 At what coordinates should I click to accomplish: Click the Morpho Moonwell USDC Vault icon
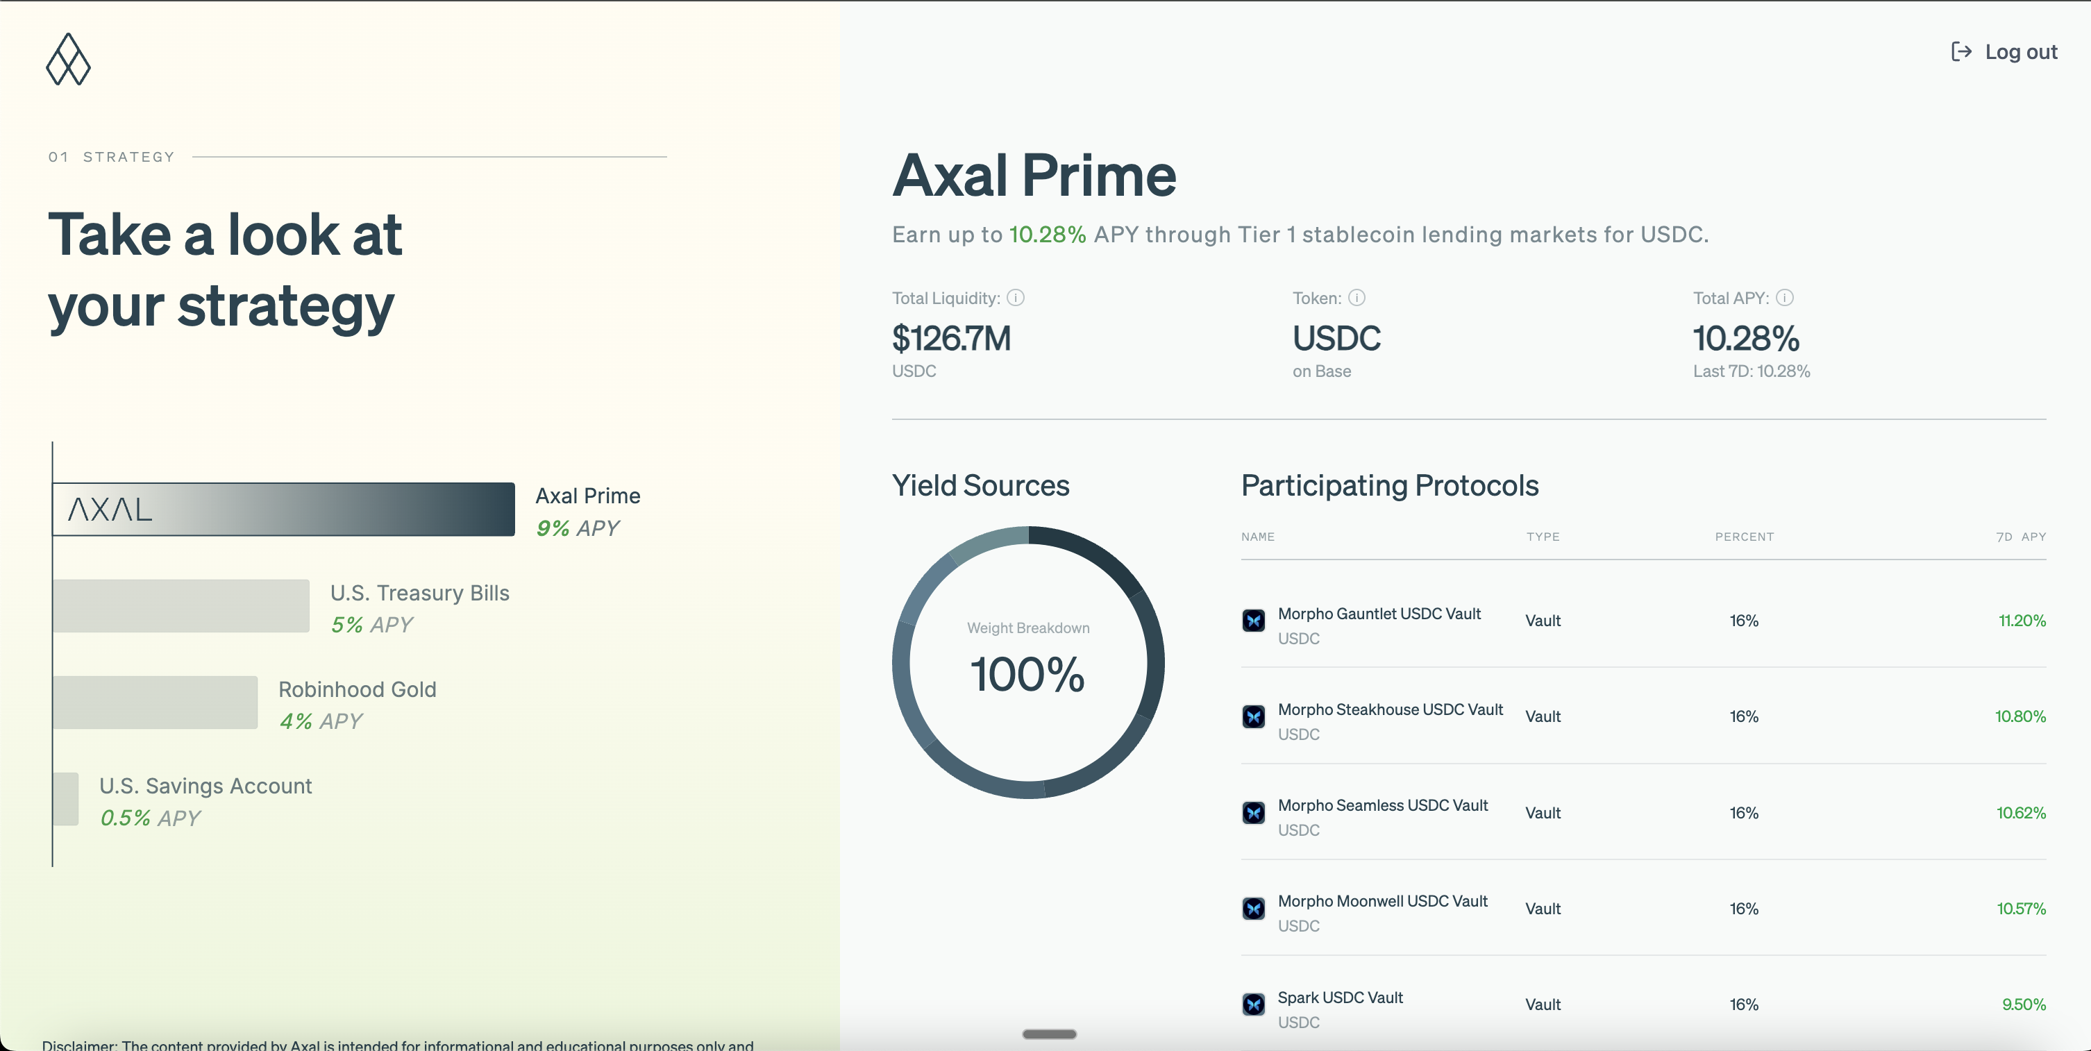click(1253, 908)
